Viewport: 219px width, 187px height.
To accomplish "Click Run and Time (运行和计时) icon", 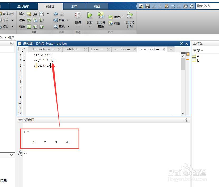I will pyautogui.click(x=130, y=15).
